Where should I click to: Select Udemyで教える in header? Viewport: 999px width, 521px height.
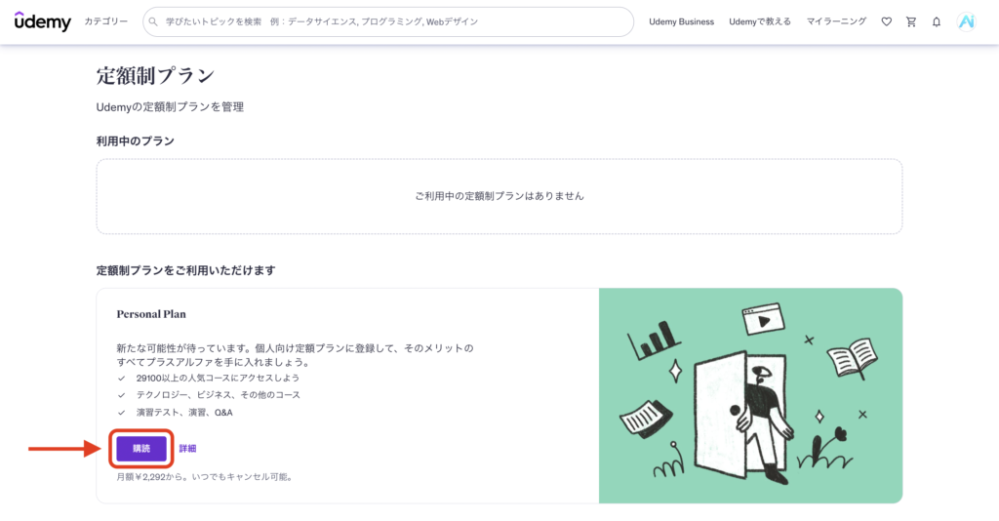click(760, 21)
